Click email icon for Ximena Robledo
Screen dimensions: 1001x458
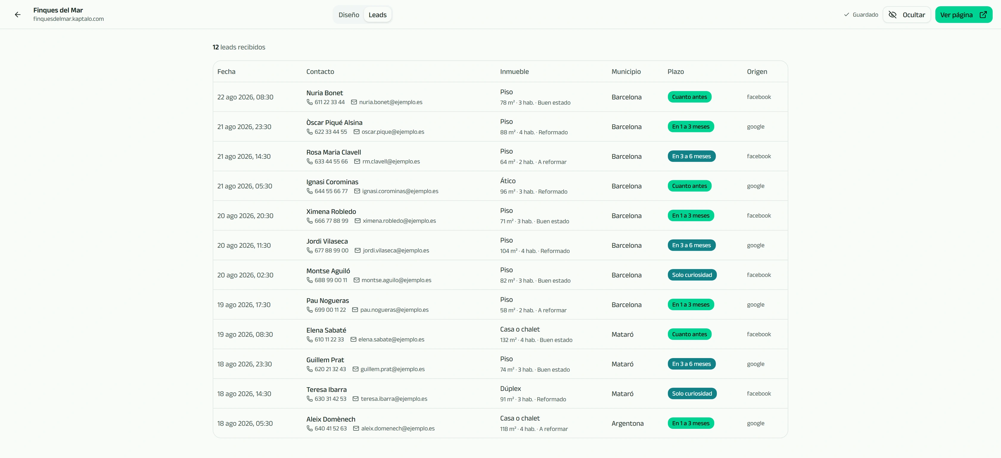point(357,221)
